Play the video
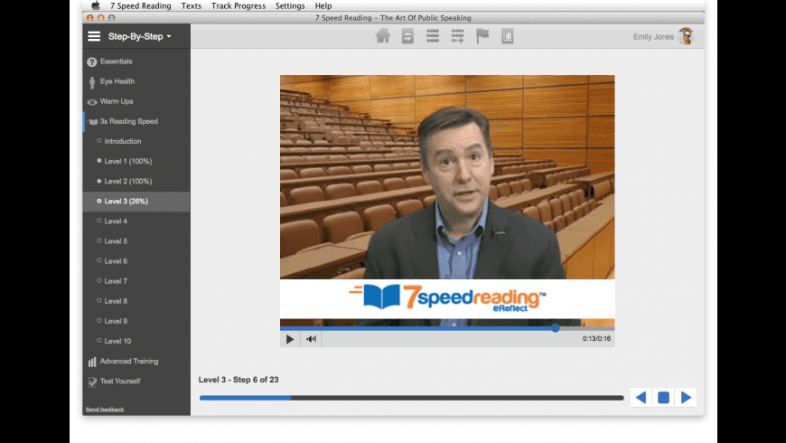The width and height of the screenshot is (786, 443). (290, 339)
